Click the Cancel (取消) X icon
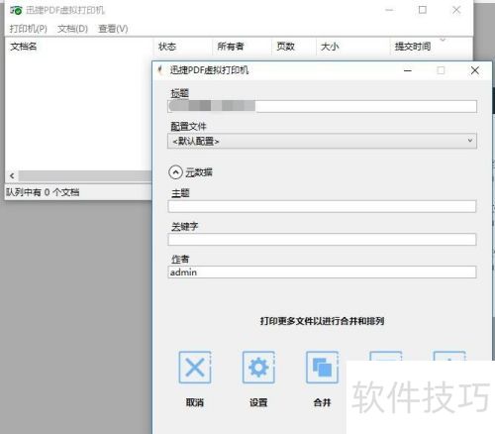495x434 pixels. point(195,367)
